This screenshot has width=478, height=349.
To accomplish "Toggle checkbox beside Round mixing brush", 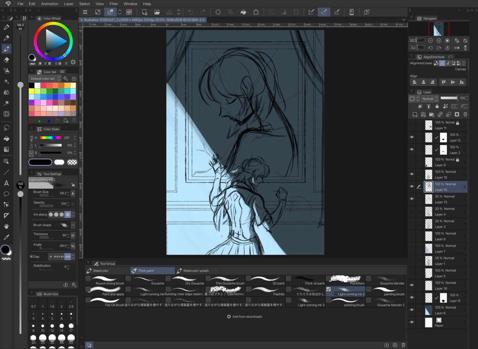I will 88,278.
